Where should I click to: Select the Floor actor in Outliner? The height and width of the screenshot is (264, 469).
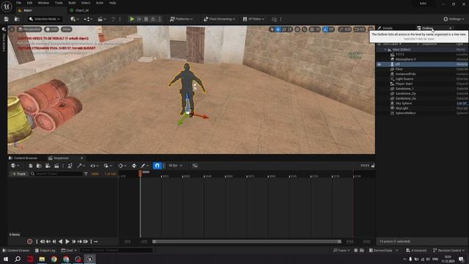click(422, 69)
